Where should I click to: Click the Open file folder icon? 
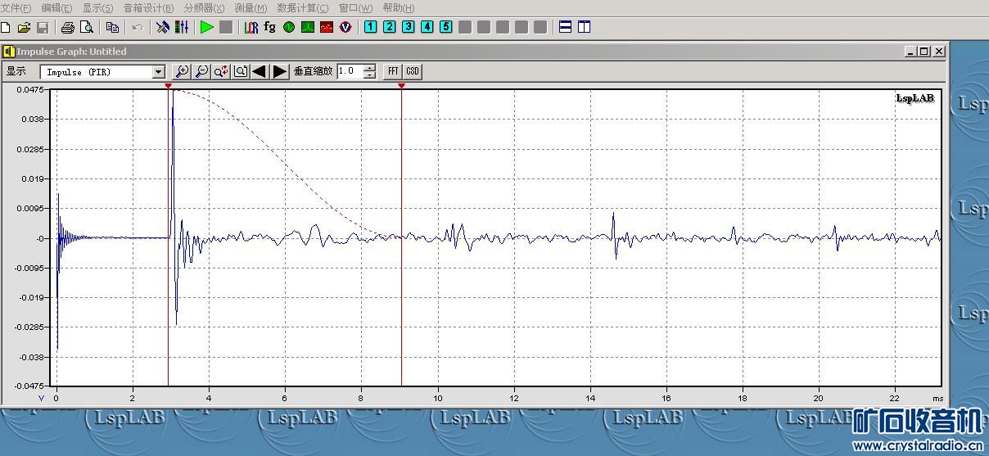click(24, 27)
